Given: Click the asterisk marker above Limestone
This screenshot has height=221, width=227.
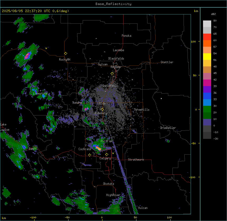Looking at the screenshot, I should click(40, 91).
